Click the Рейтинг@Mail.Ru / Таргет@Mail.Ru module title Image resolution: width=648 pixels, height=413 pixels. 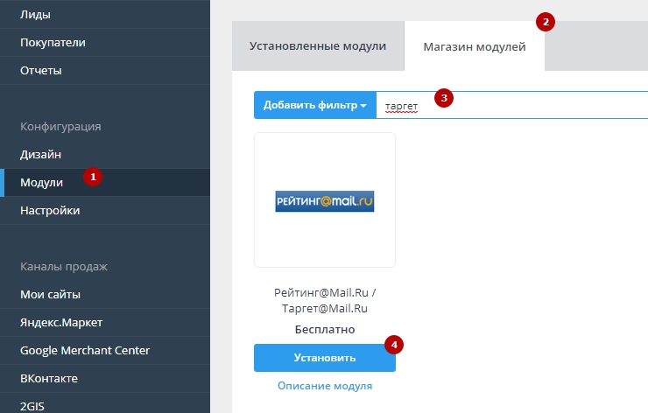pyautogui.click(x=324, y=301)
